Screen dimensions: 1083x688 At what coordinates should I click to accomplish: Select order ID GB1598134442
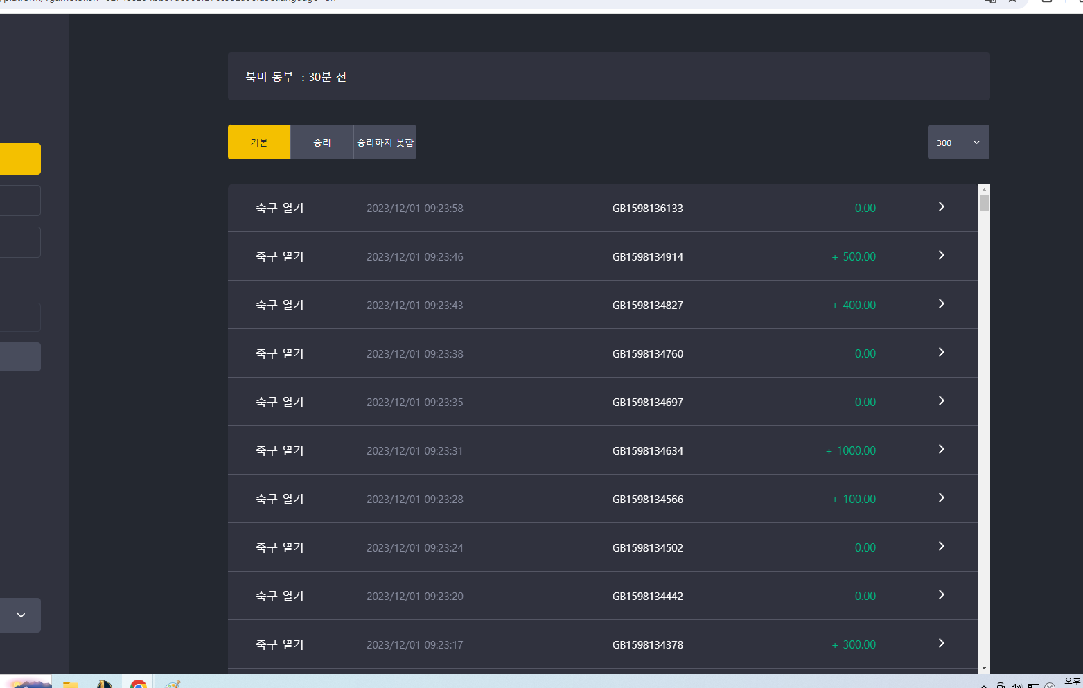pos(648,596)
